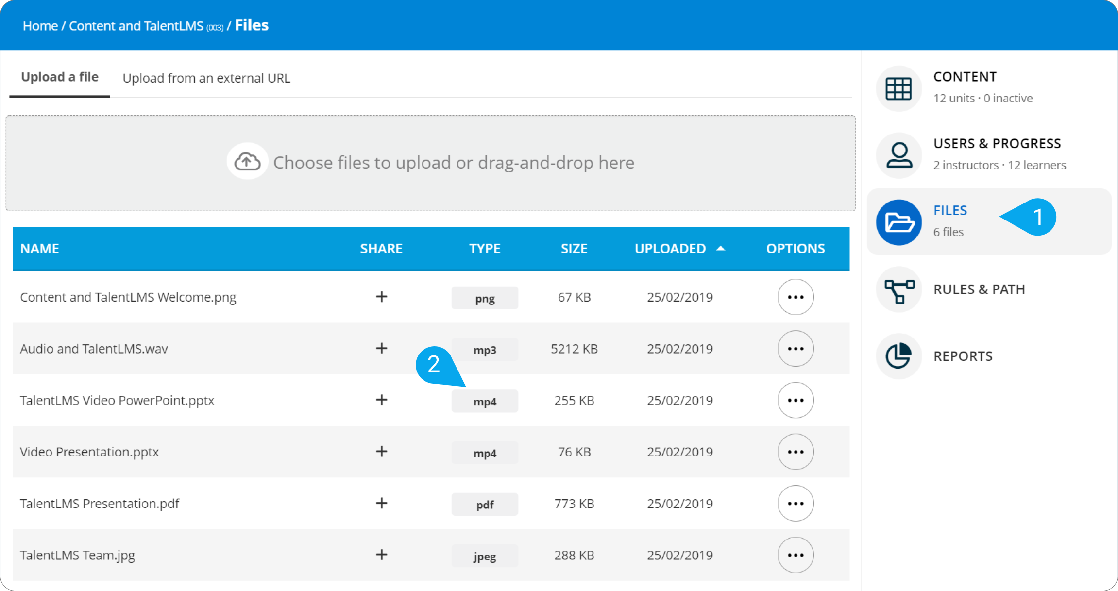The image size is (1118, 591).
Task: Click the file drag-and-drop upload area
Action: pos(431,163)
